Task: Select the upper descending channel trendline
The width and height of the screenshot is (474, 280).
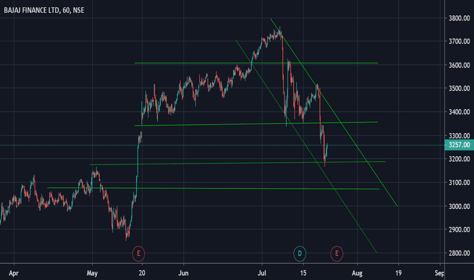Action: tap(334, 113)
